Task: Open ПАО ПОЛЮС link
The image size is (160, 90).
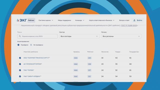Action: point(29,70)
